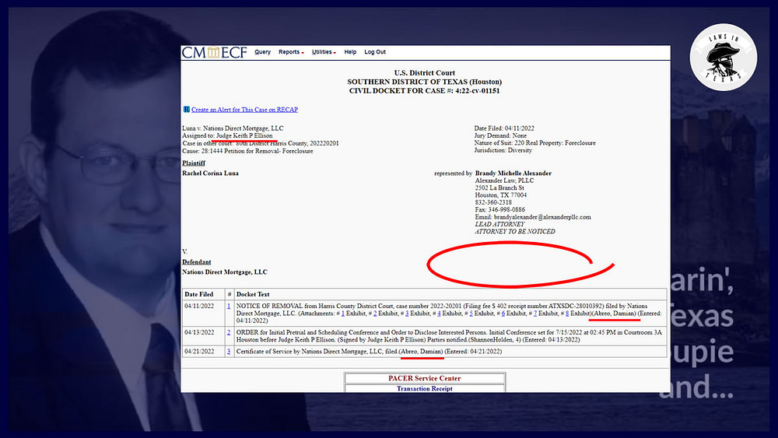
Task: Open attachment 8 Exhibit link
Action: coord(567,314)
